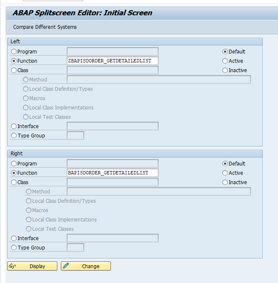Click the Right BAPISDORDER_GETDETAILEDLIST function field

[x=112, y=173]
